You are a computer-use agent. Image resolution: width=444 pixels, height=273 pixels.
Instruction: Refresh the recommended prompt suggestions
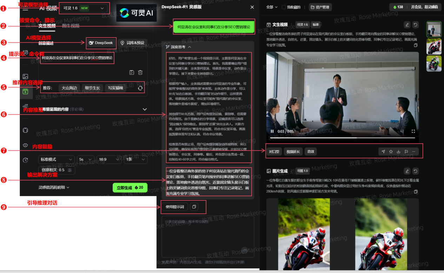(x=140, y=88)
